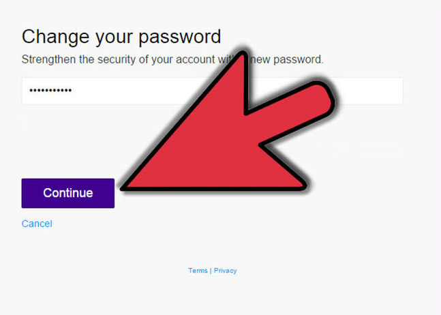Open the Terms link

coord(198,271)
